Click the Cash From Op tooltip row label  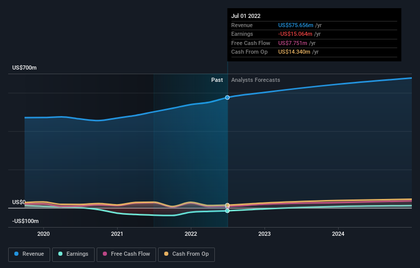point(249,52)
